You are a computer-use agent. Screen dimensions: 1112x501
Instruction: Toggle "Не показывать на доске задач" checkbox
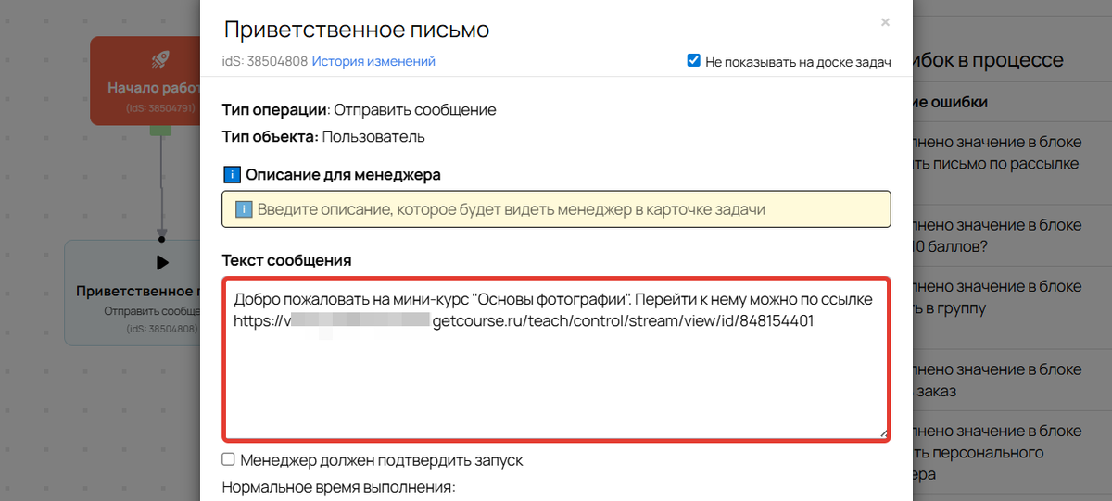[693, 61]
